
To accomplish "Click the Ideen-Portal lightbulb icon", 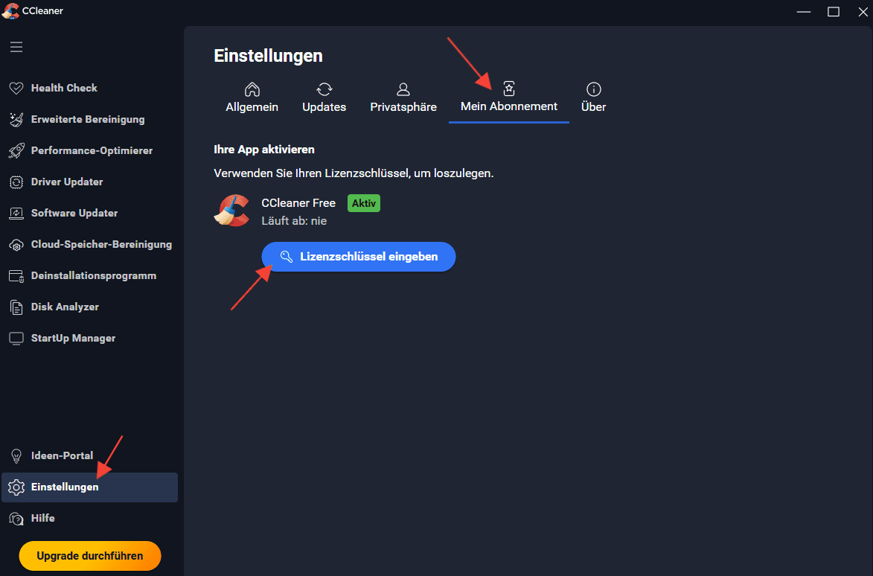I will pos(16,455).
